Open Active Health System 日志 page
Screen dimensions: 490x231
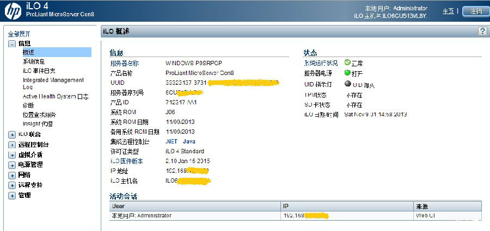click(56, 96)
